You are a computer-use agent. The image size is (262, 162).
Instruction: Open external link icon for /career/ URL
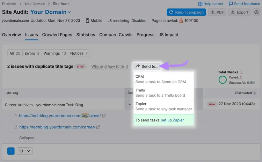point(98,127)
